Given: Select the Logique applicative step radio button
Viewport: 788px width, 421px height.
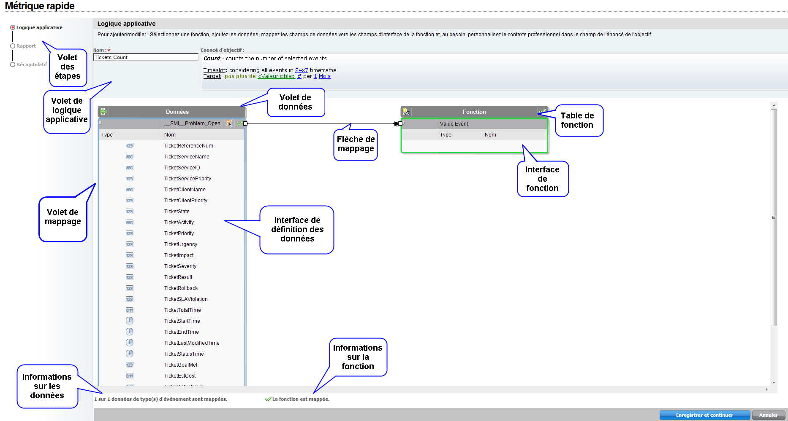Looking at the screenshot, I should click(x=13, y=27).
